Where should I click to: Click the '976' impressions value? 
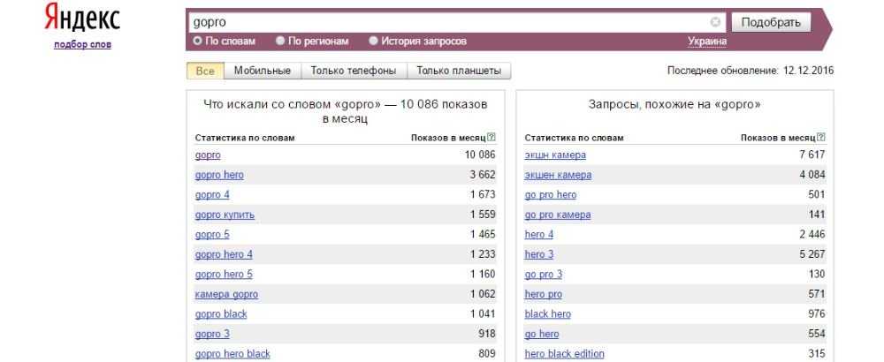coord(816,313)
